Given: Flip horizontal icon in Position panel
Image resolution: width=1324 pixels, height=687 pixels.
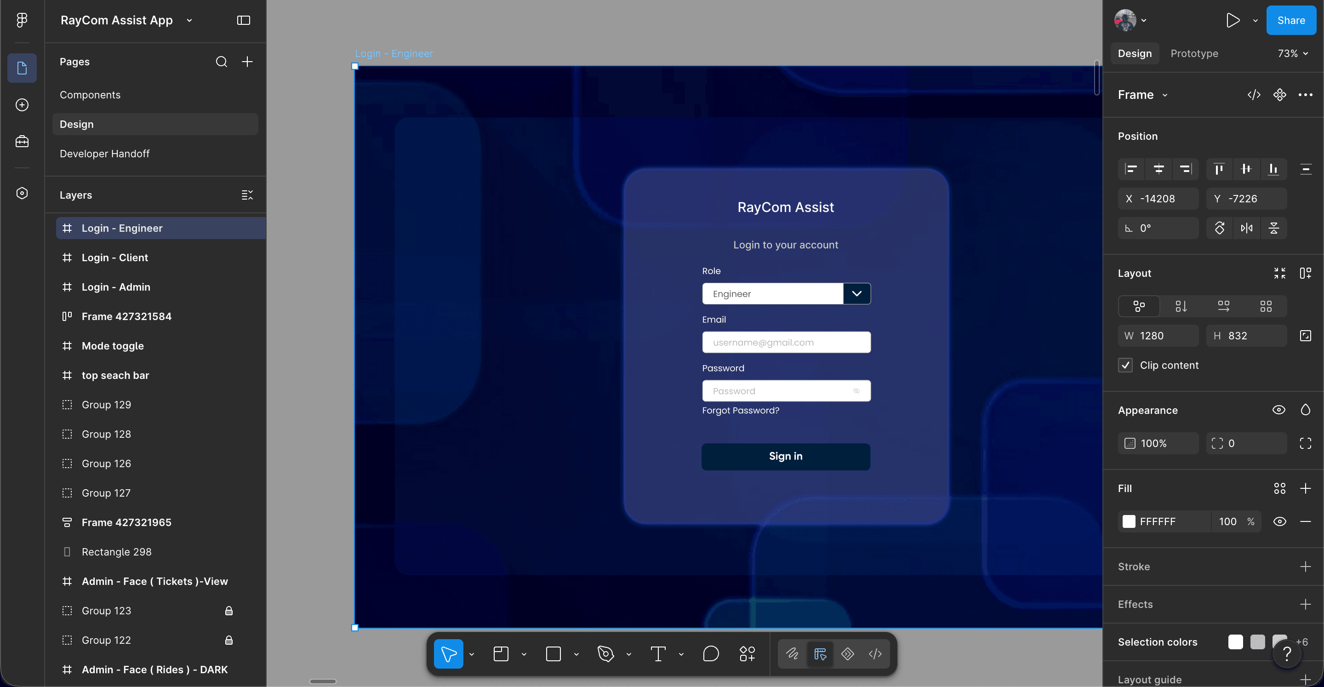Looking at the screenshot, I should click(x=1246, y=228).
